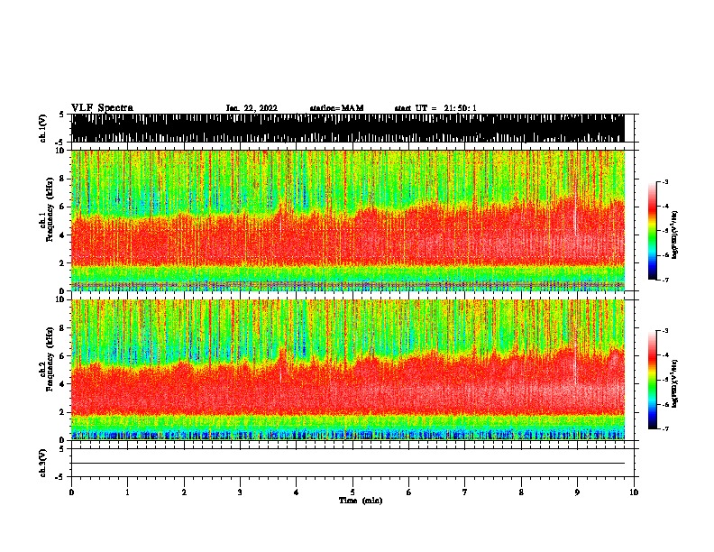Click the "-3" label on ch.2 colorbar

click(664, 331)
